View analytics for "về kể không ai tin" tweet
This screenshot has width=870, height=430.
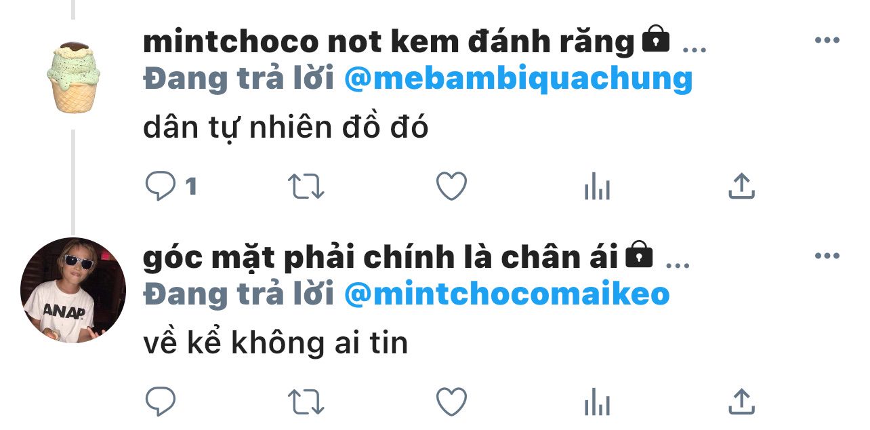click(597, 402)
